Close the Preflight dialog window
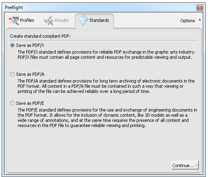The width and height of the screenshot is (208, 177). (x=200, y=8)
